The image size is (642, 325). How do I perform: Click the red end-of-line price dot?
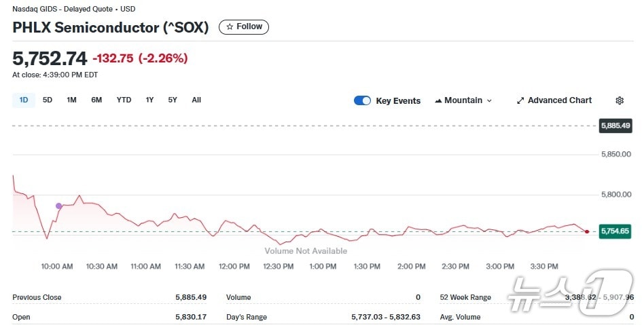587,231
